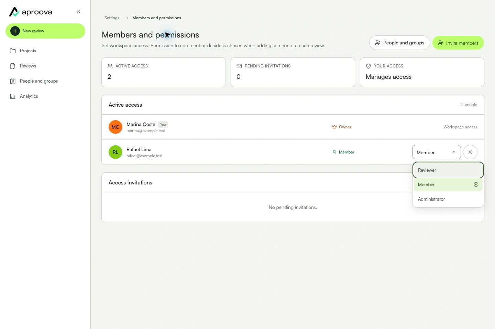Remove Rafael Lima with the X button
The width and height of the screenshot is (495, 329).
[x=470, y=152]
